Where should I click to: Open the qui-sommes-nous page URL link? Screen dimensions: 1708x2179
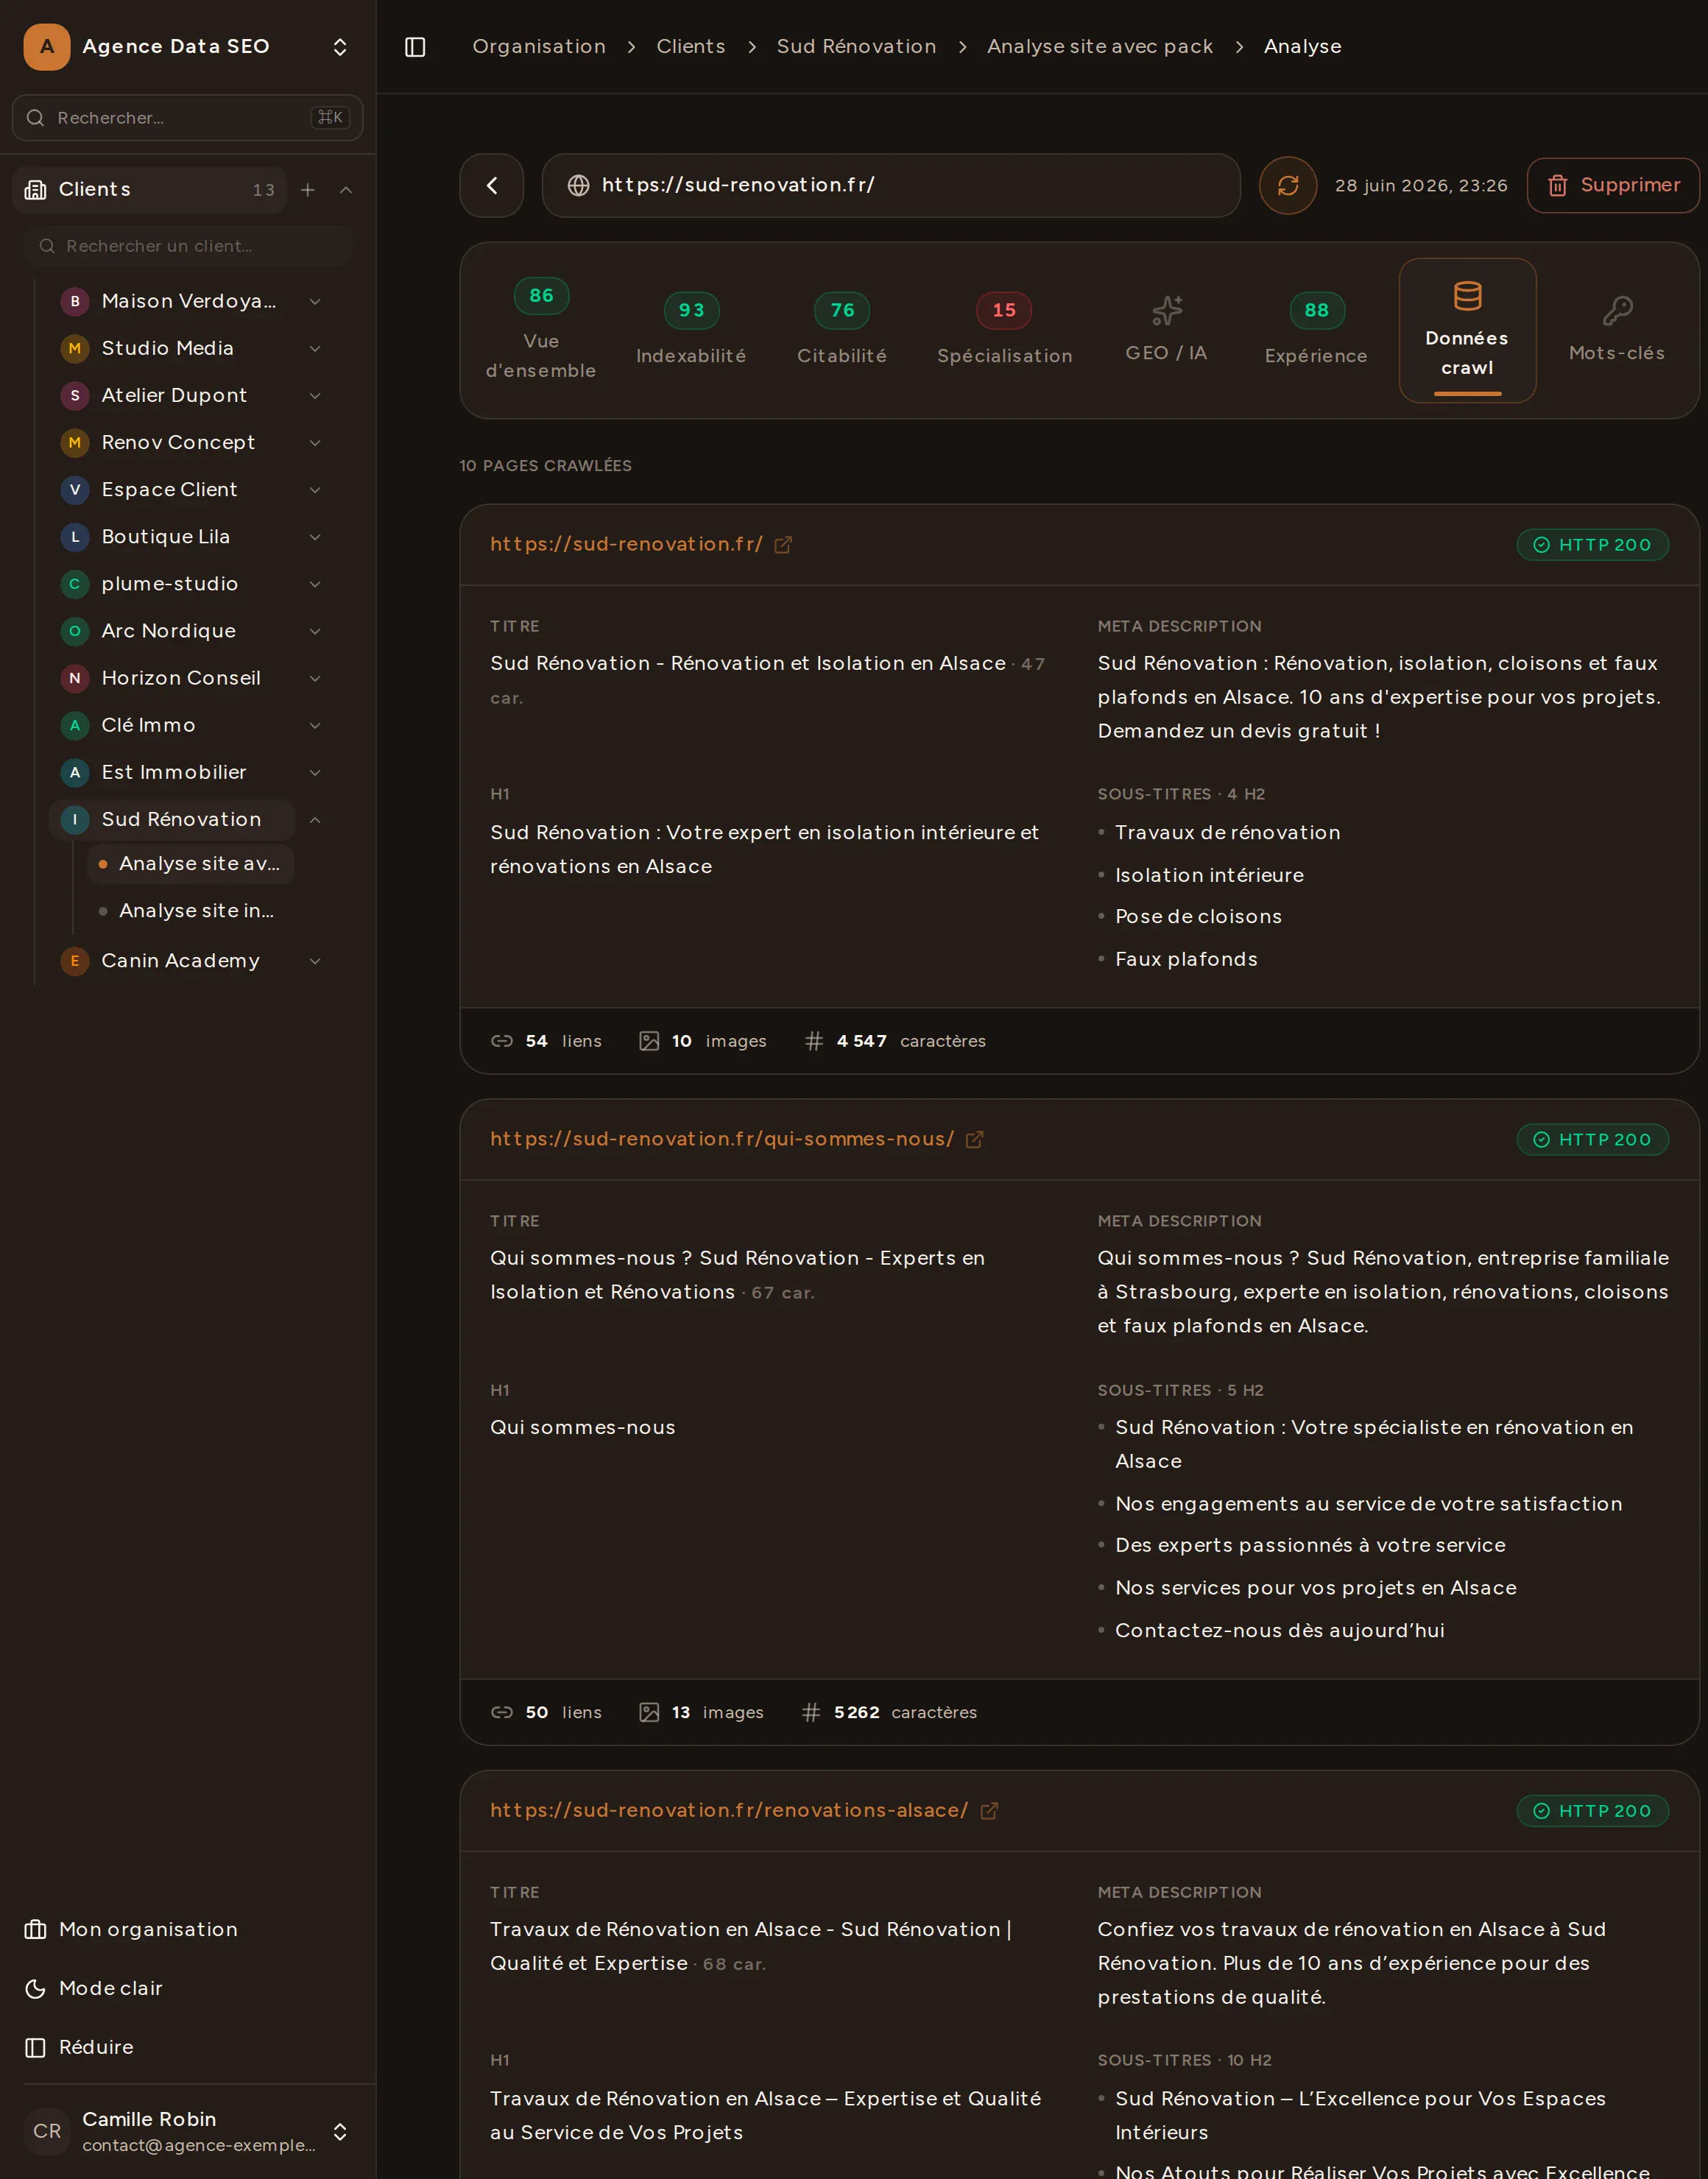coord(722,1139)
